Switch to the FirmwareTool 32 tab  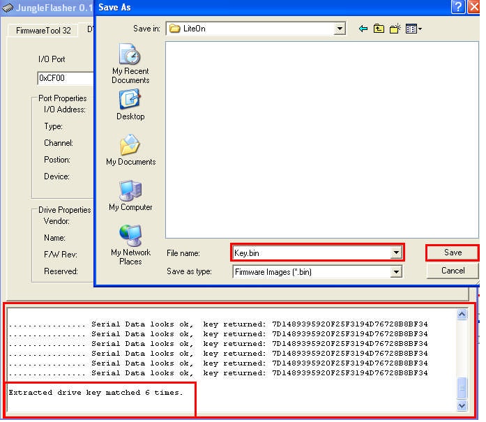43,31
